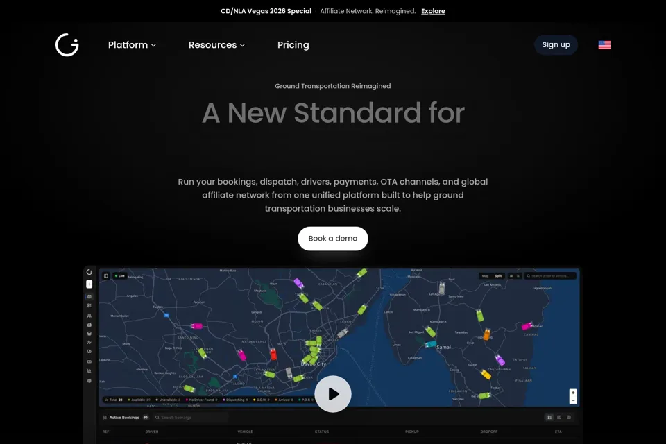Screen dimensions: 666x444
Task: Select the map view icon in dashboard sidebar
Action: click(x=89, y=296)
